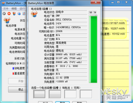Click the grayed 开始 button
Image resolution: width=133 pixels, height=103 pixels.
[18, 81]
